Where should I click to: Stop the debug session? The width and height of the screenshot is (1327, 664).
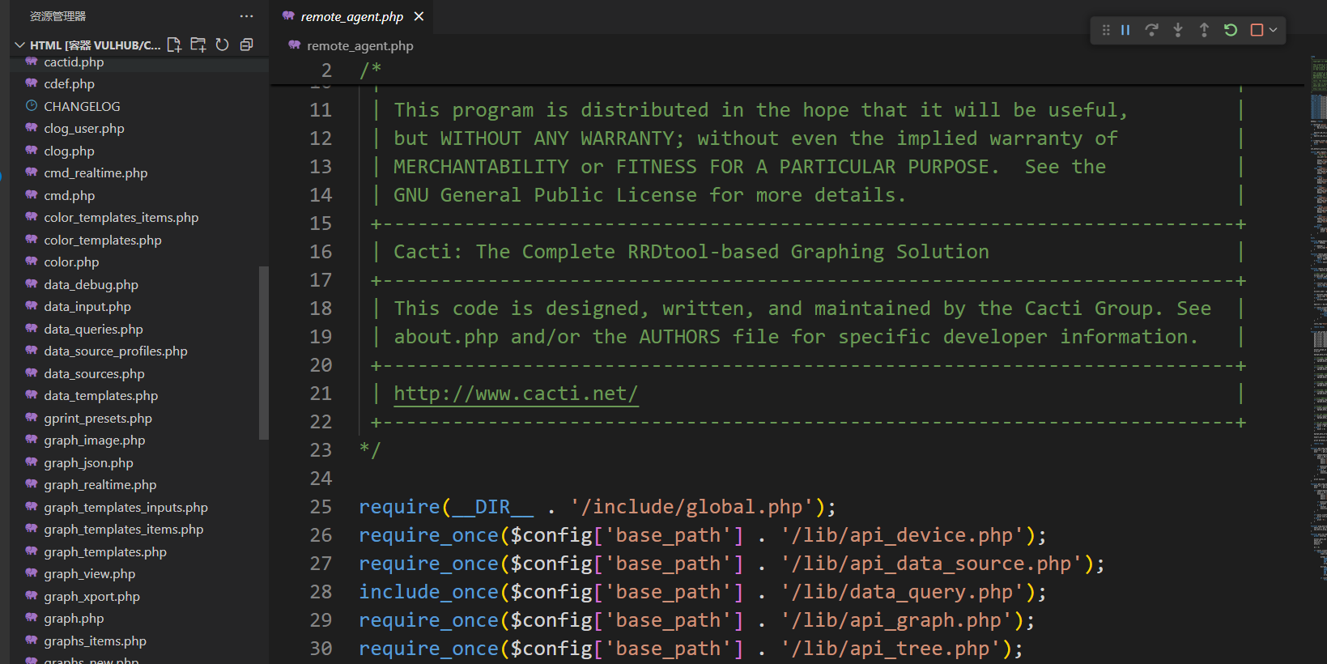[x=1257, y=30]
